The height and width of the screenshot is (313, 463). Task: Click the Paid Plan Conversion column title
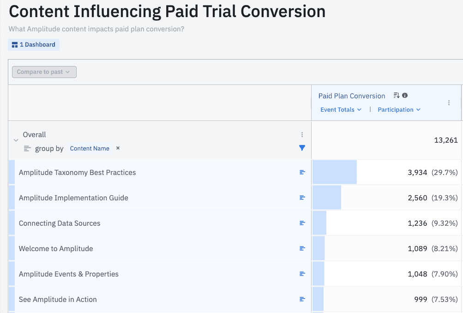[351, 96]
